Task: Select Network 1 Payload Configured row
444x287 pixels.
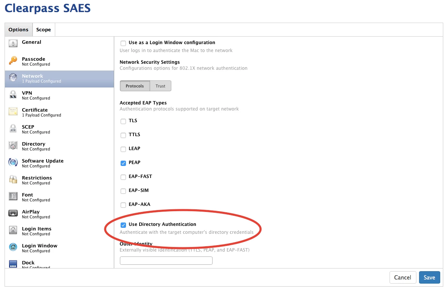Action: pyautogui.click(x=59, y=79)
